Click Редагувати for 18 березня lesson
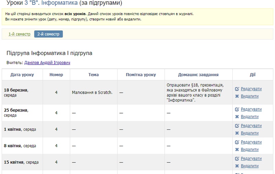Image resolution: width=275 pixels, height=174 pixels. point(251,89)
